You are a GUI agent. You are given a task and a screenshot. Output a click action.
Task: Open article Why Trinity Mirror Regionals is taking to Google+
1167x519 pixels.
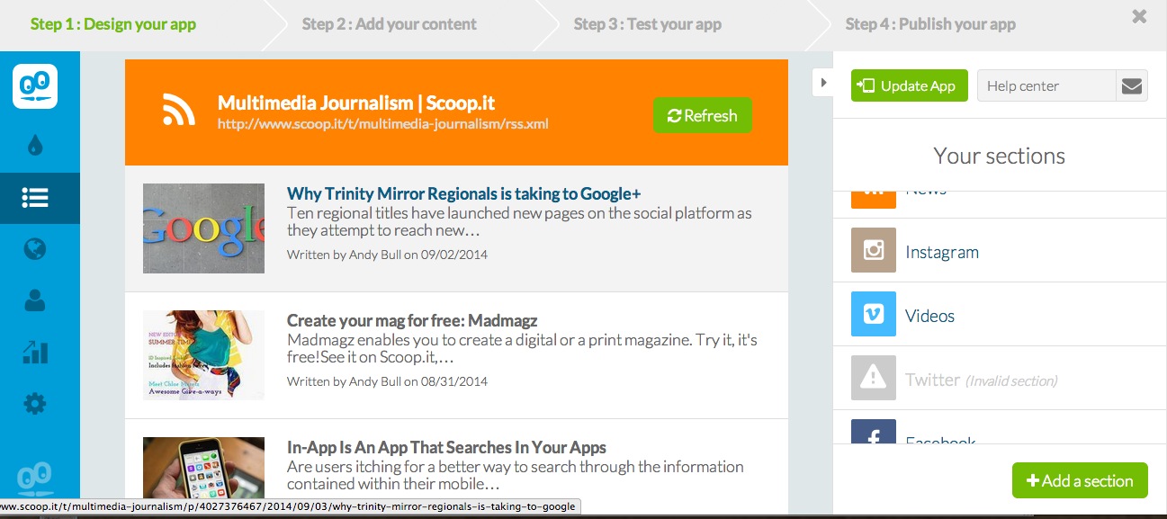tap(463, 193)
